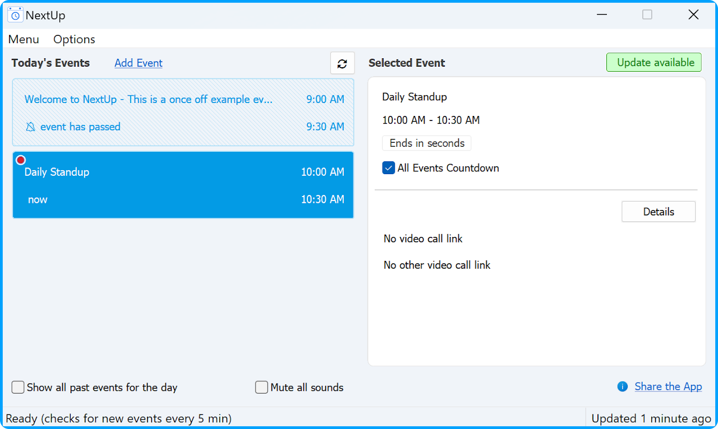Click the red dot on Daily Standup

[21, 160]
